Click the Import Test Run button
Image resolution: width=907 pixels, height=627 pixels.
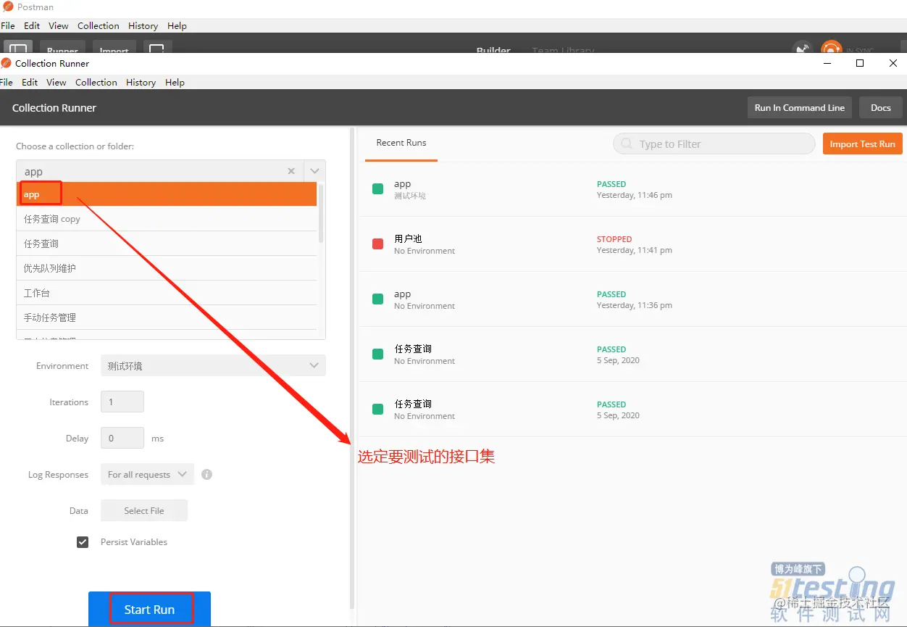point(862,144)
